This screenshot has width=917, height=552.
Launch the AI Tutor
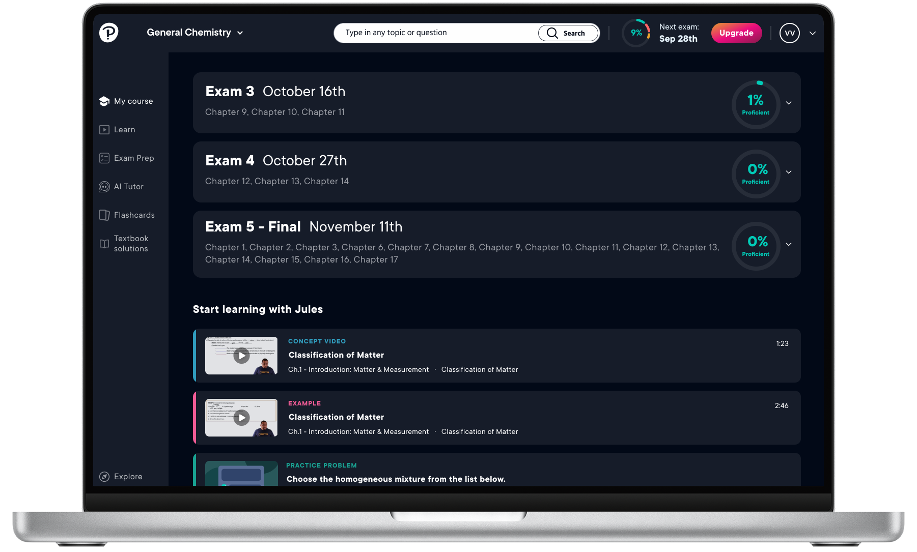pos(122,187)
